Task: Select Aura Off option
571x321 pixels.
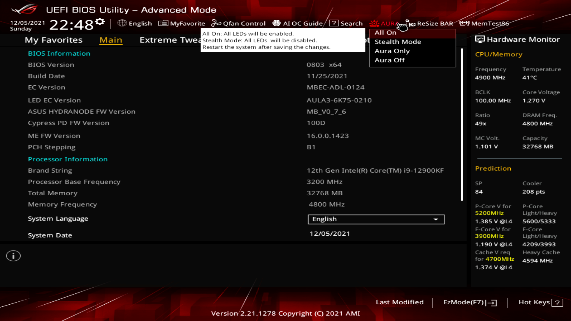Action: click(390, 60)
